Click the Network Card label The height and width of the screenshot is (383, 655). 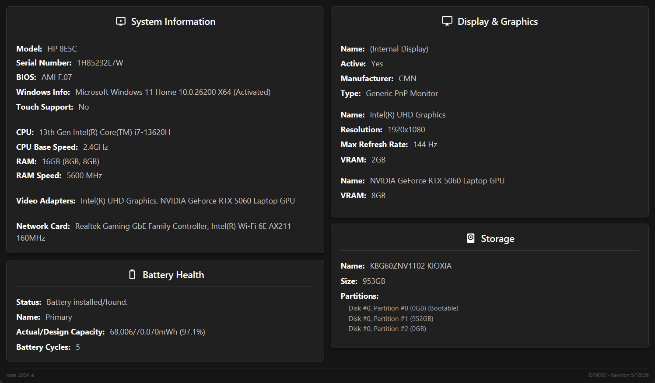(x=43, y=226)
